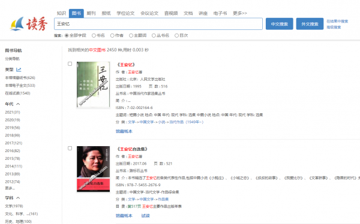Filter by subject 历史、地理(100)
360x224 pixels.
point(19,222)
